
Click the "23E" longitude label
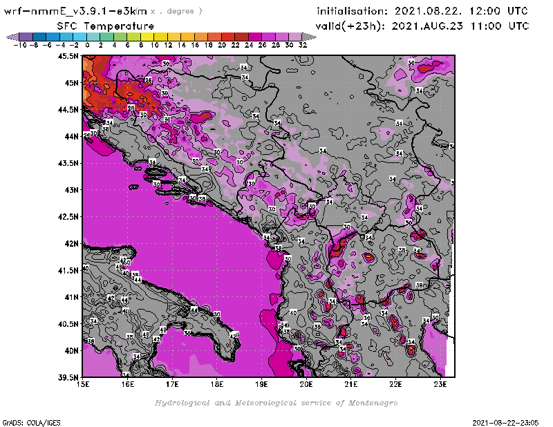pyautogui.click(x=440, y=384)
